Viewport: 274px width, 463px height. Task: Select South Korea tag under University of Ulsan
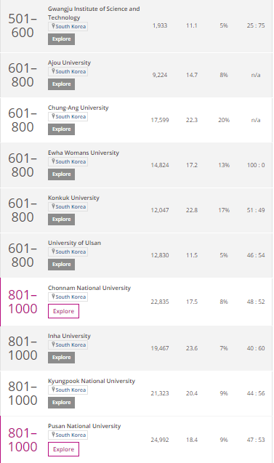[68, 252]
